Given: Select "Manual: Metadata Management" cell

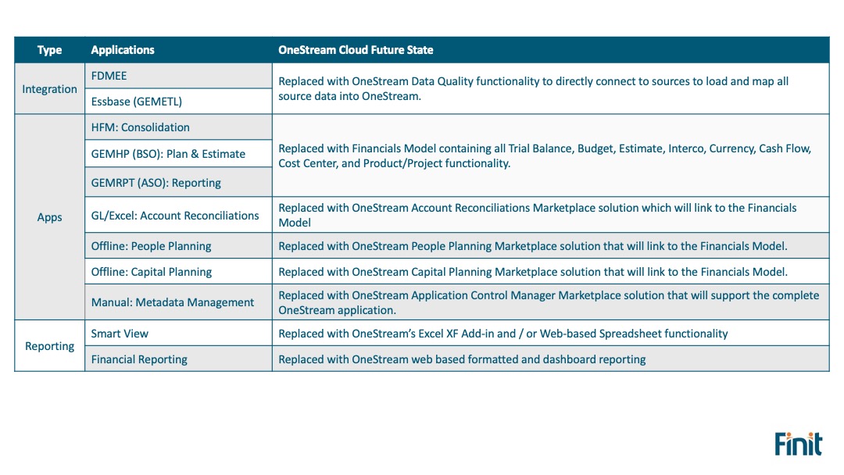Looking at the screenshot, I should pos(178,302).
